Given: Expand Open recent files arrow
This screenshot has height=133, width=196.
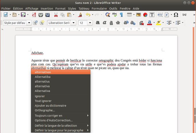Looking at the screenshot, I should coord(19,15).
